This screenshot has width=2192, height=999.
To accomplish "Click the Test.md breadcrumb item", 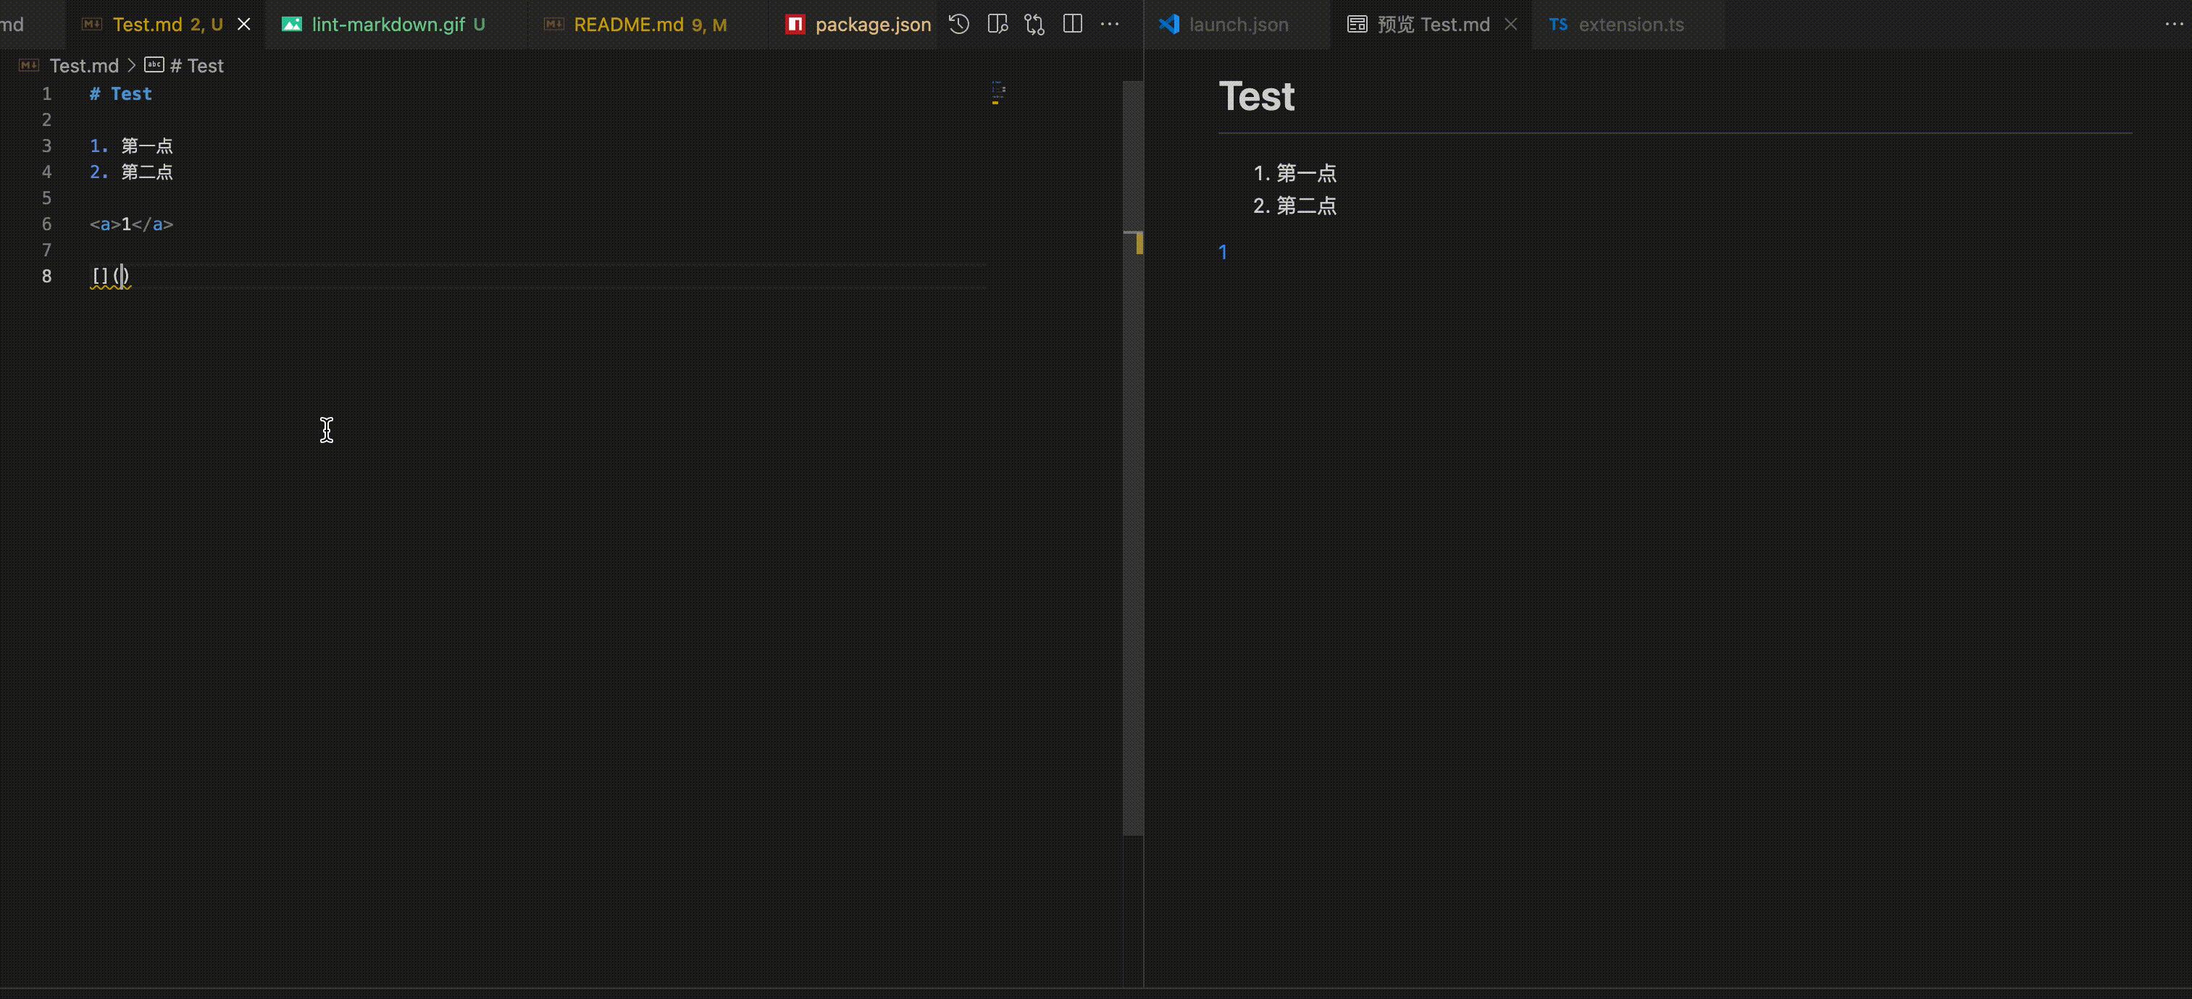I will pos(83,65).
